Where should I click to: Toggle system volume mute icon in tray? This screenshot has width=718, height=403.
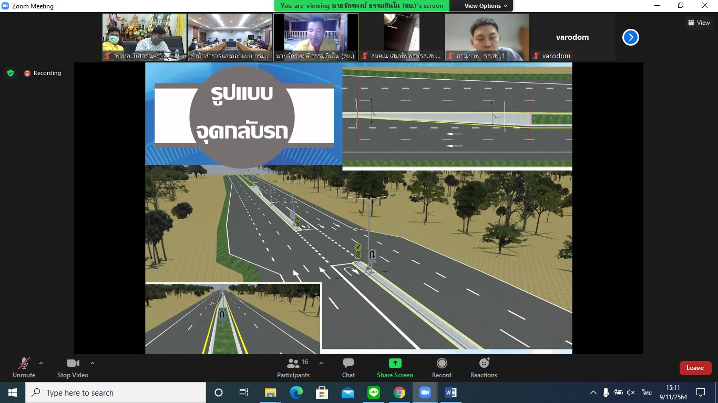click(x=631, y=393)
